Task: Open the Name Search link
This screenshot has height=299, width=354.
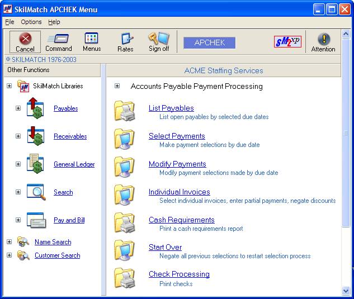Action: click(53, 242)
